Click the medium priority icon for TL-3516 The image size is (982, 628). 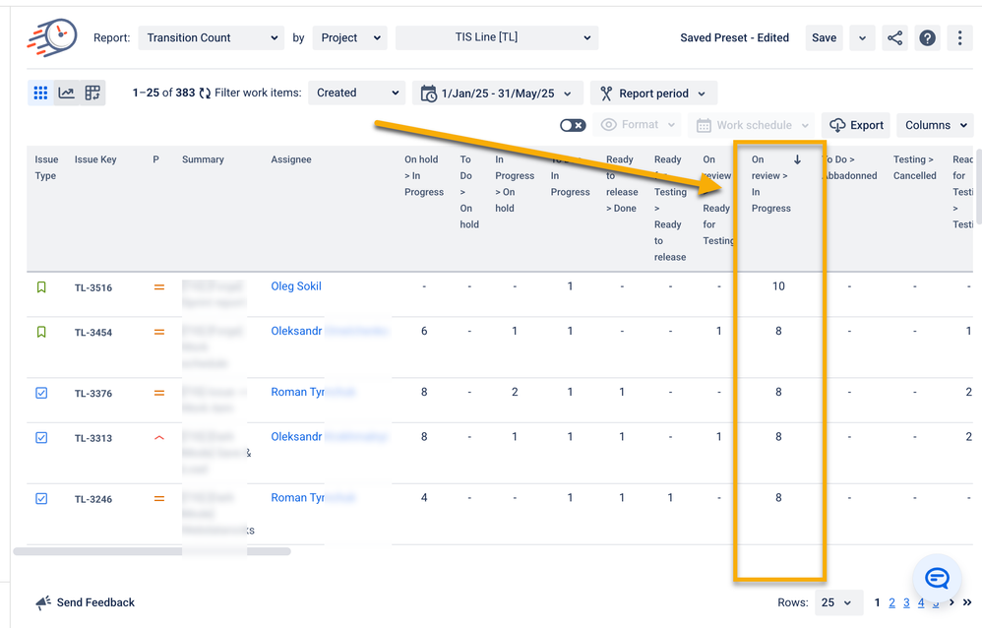pos(159,287)
